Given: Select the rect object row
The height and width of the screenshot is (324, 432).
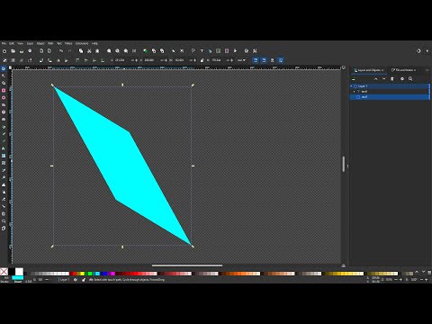Looking at the screenshot, I should [390, 97].
